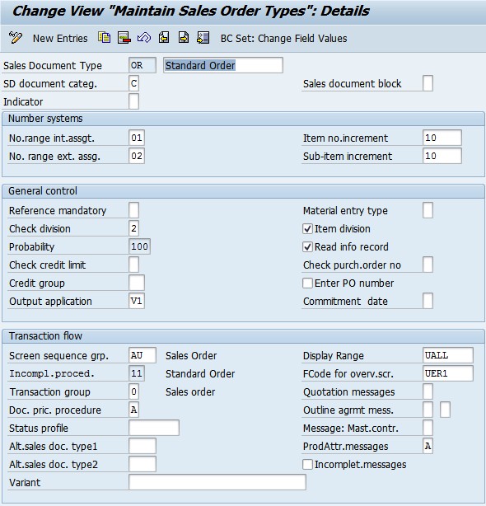The image size is (486, 506).
Task: Click the 'Sales Order' screen sequence description
Action: coord(191,356)
